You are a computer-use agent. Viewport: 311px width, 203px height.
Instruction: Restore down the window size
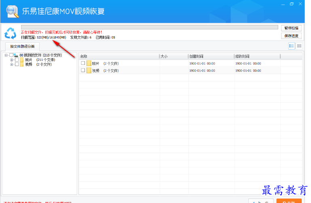(292, 4)
